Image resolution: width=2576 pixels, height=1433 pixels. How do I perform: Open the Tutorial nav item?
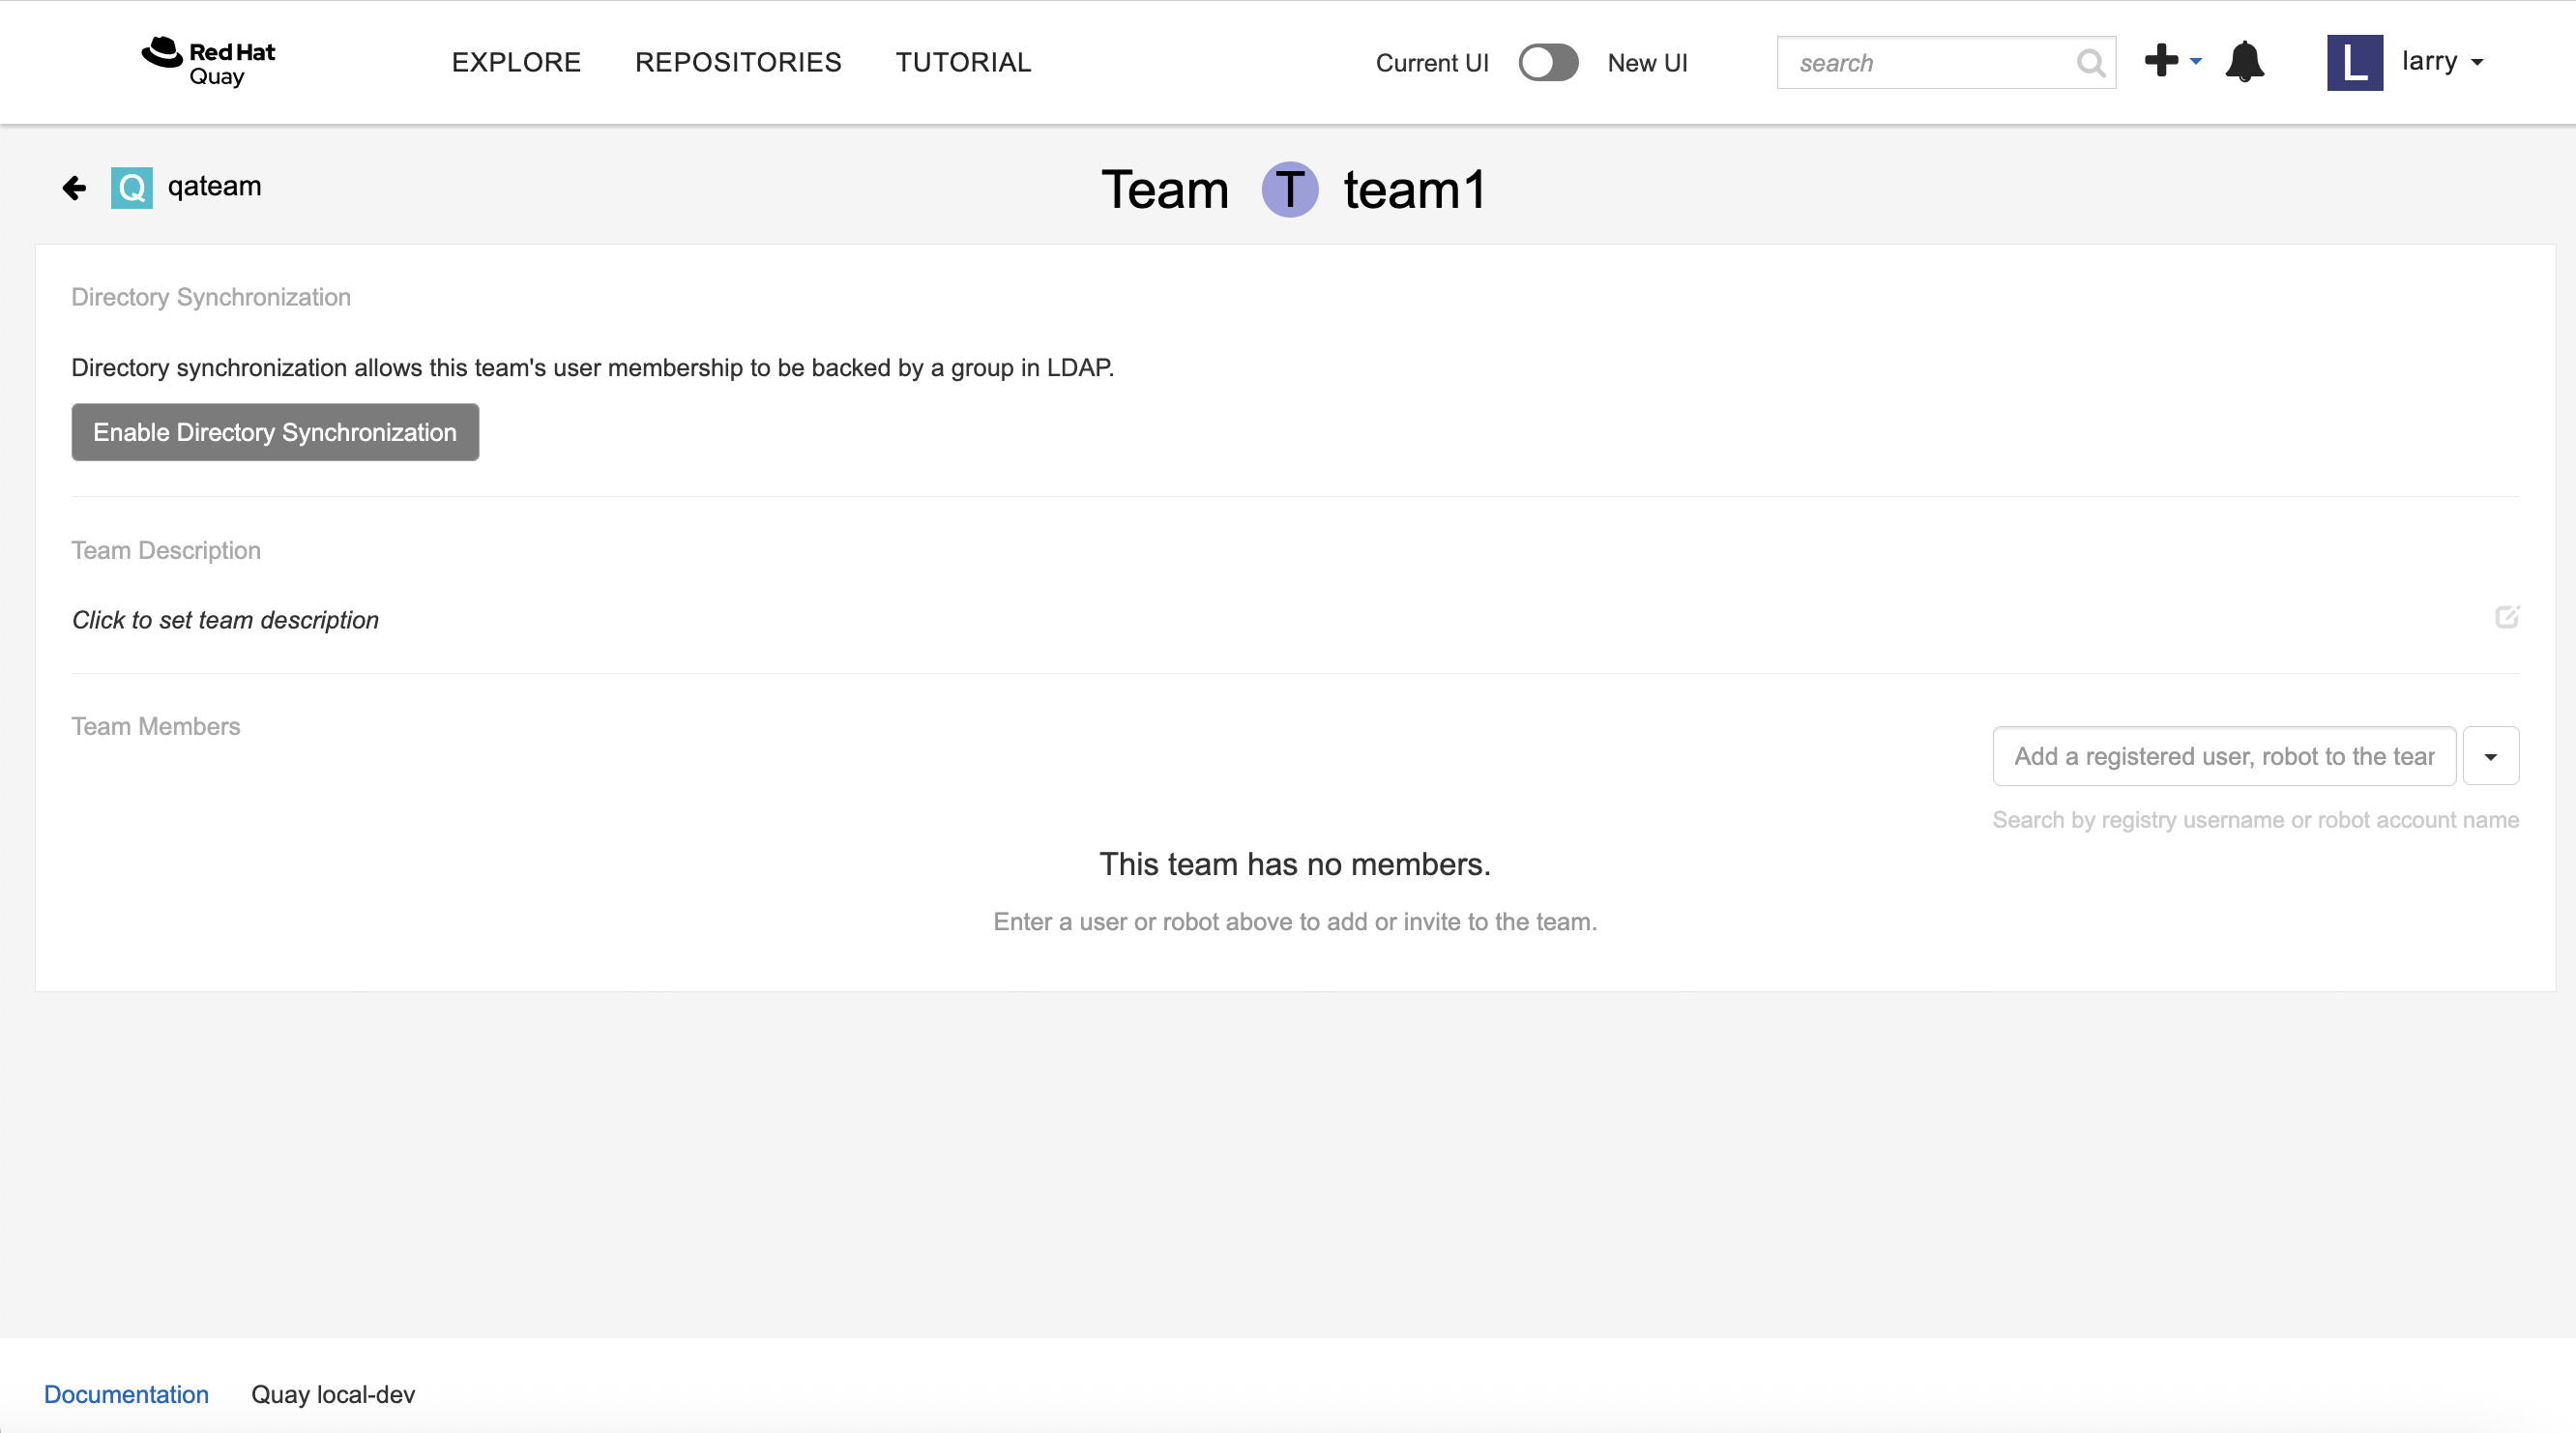point(963,62)
